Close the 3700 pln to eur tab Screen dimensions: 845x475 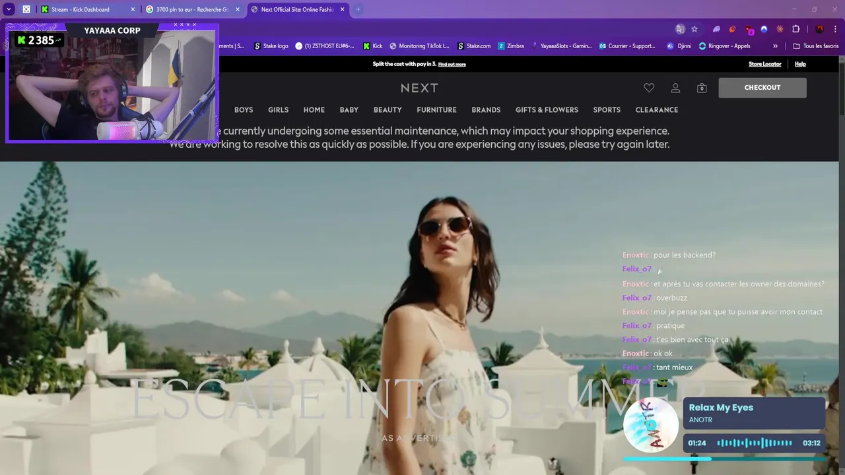pos(238,9)
